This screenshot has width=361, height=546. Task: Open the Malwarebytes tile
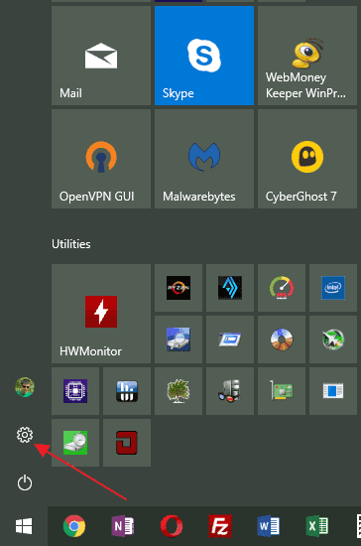coord(204,159)
